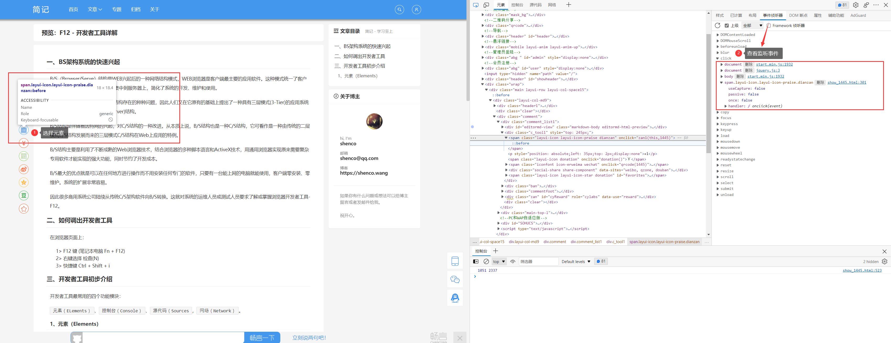The image size is (891, 343).
Task: Click the floating QQ penguin icon
Action: point(455,298)
